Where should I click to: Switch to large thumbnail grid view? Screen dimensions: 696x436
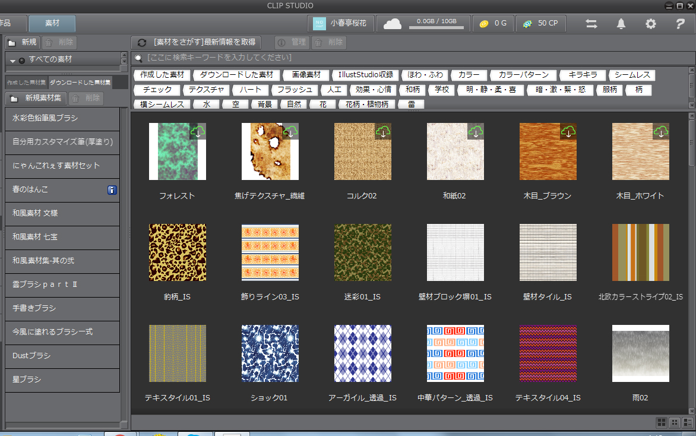(661, 422)
